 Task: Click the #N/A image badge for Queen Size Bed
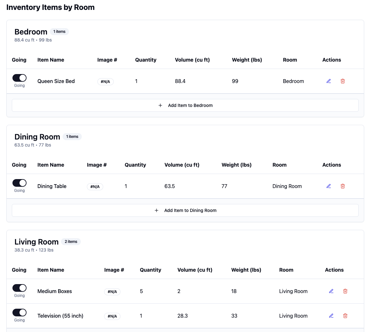pyautogui.click(x=105, y=81)
